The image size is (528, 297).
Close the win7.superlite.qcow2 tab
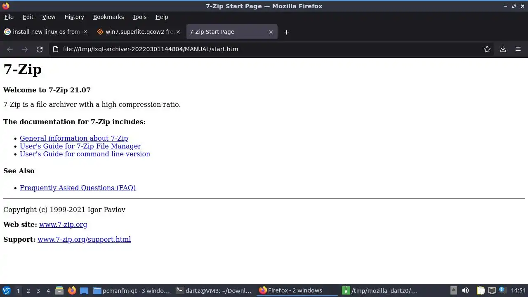pos(178,32)
